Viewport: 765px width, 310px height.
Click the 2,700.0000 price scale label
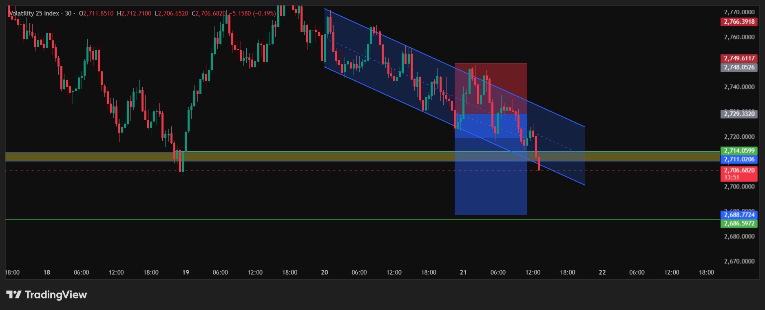(739, 186)
